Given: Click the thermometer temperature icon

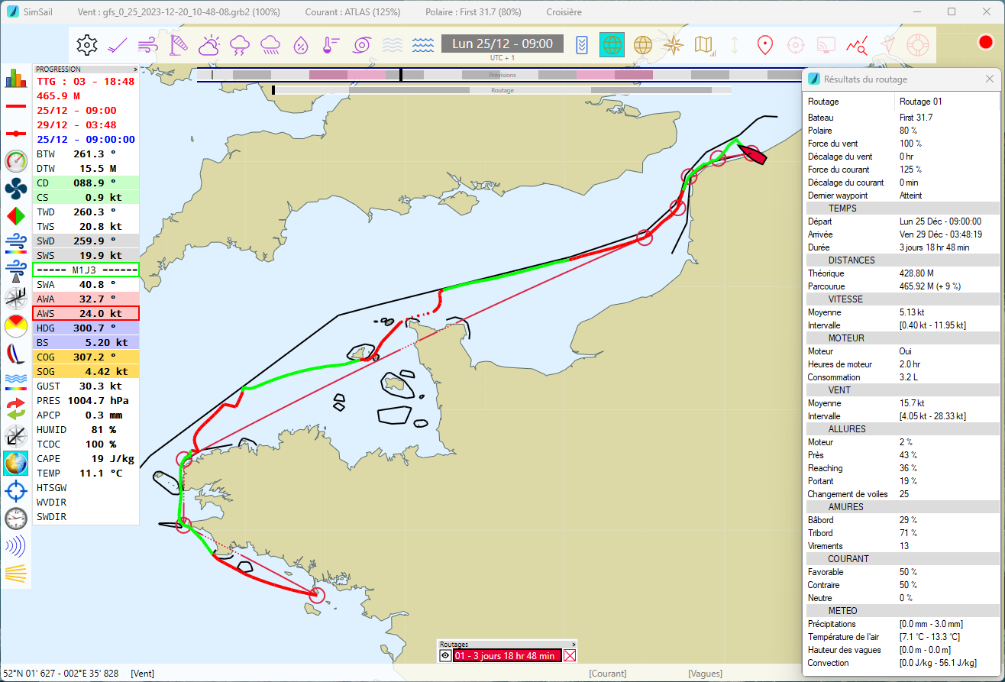Looking at the screenshot, I should pyautogui.click(x=328, y=45).
